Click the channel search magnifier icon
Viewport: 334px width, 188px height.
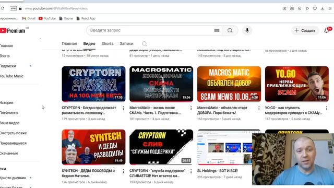coord(145,44)
